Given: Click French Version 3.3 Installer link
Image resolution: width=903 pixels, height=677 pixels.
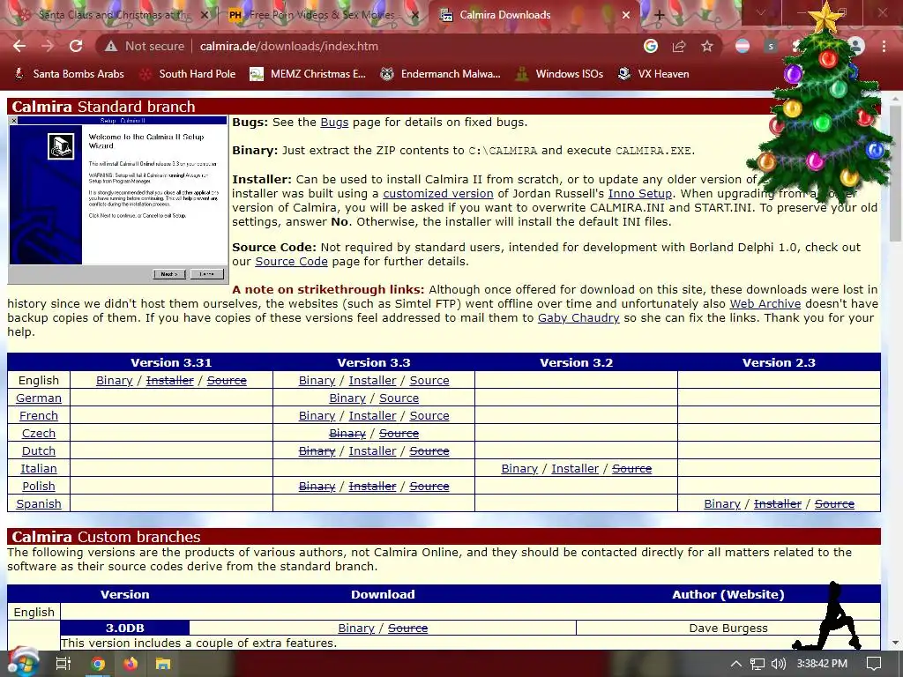Looking at the screenshot, I should [372, 416].
